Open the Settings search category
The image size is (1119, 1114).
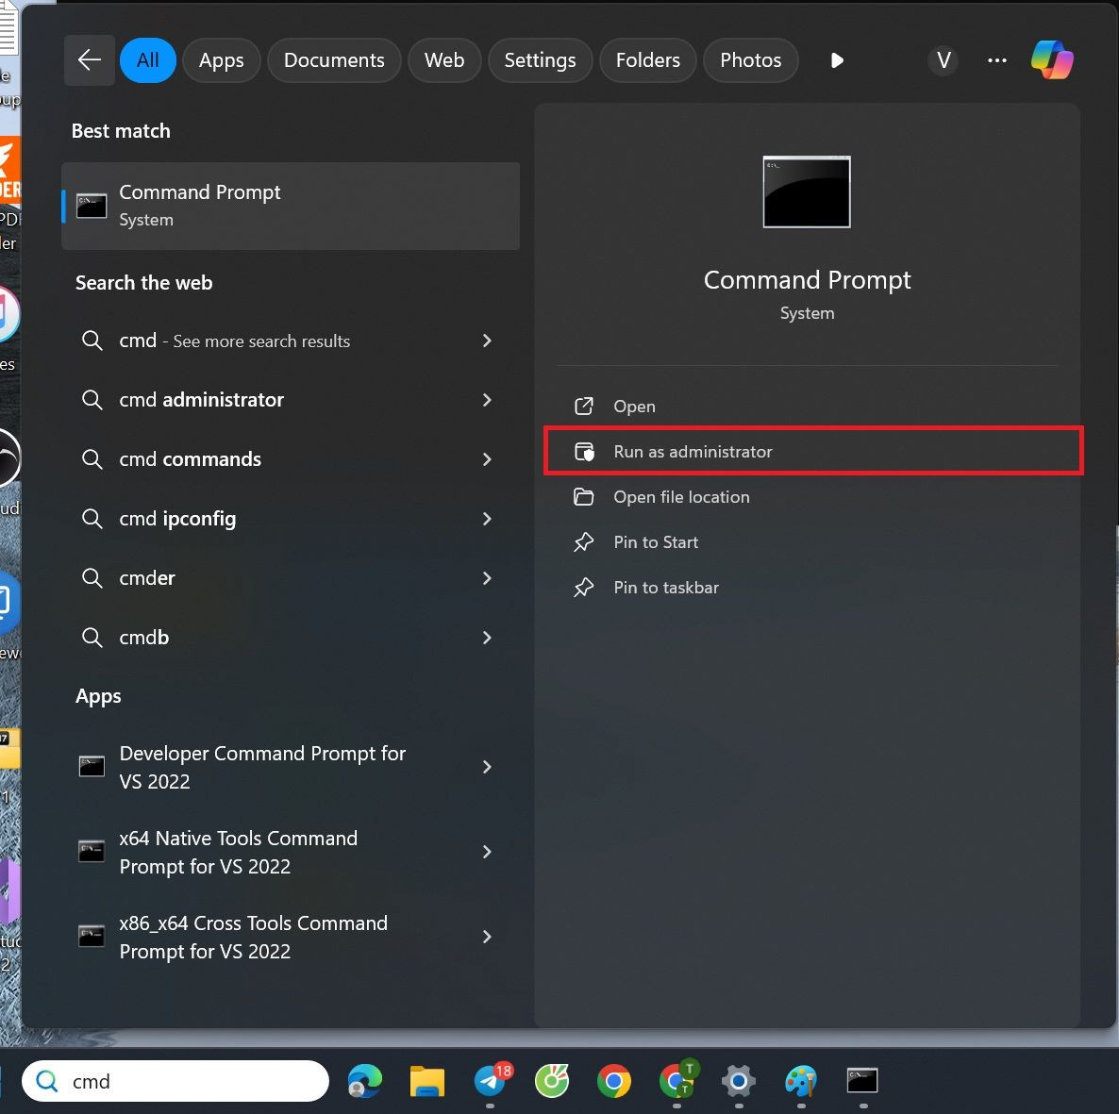540,59
